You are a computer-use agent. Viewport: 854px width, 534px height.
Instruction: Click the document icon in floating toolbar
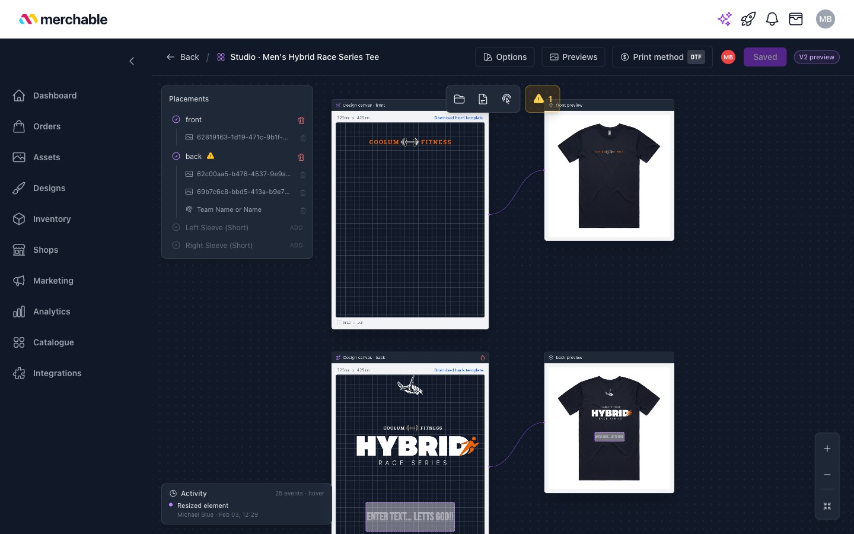point(483,99)
